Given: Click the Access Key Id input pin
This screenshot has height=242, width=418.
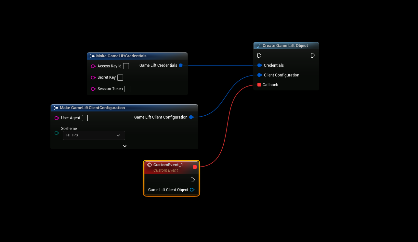Looking at the screenshot, I should coord(93,66).
